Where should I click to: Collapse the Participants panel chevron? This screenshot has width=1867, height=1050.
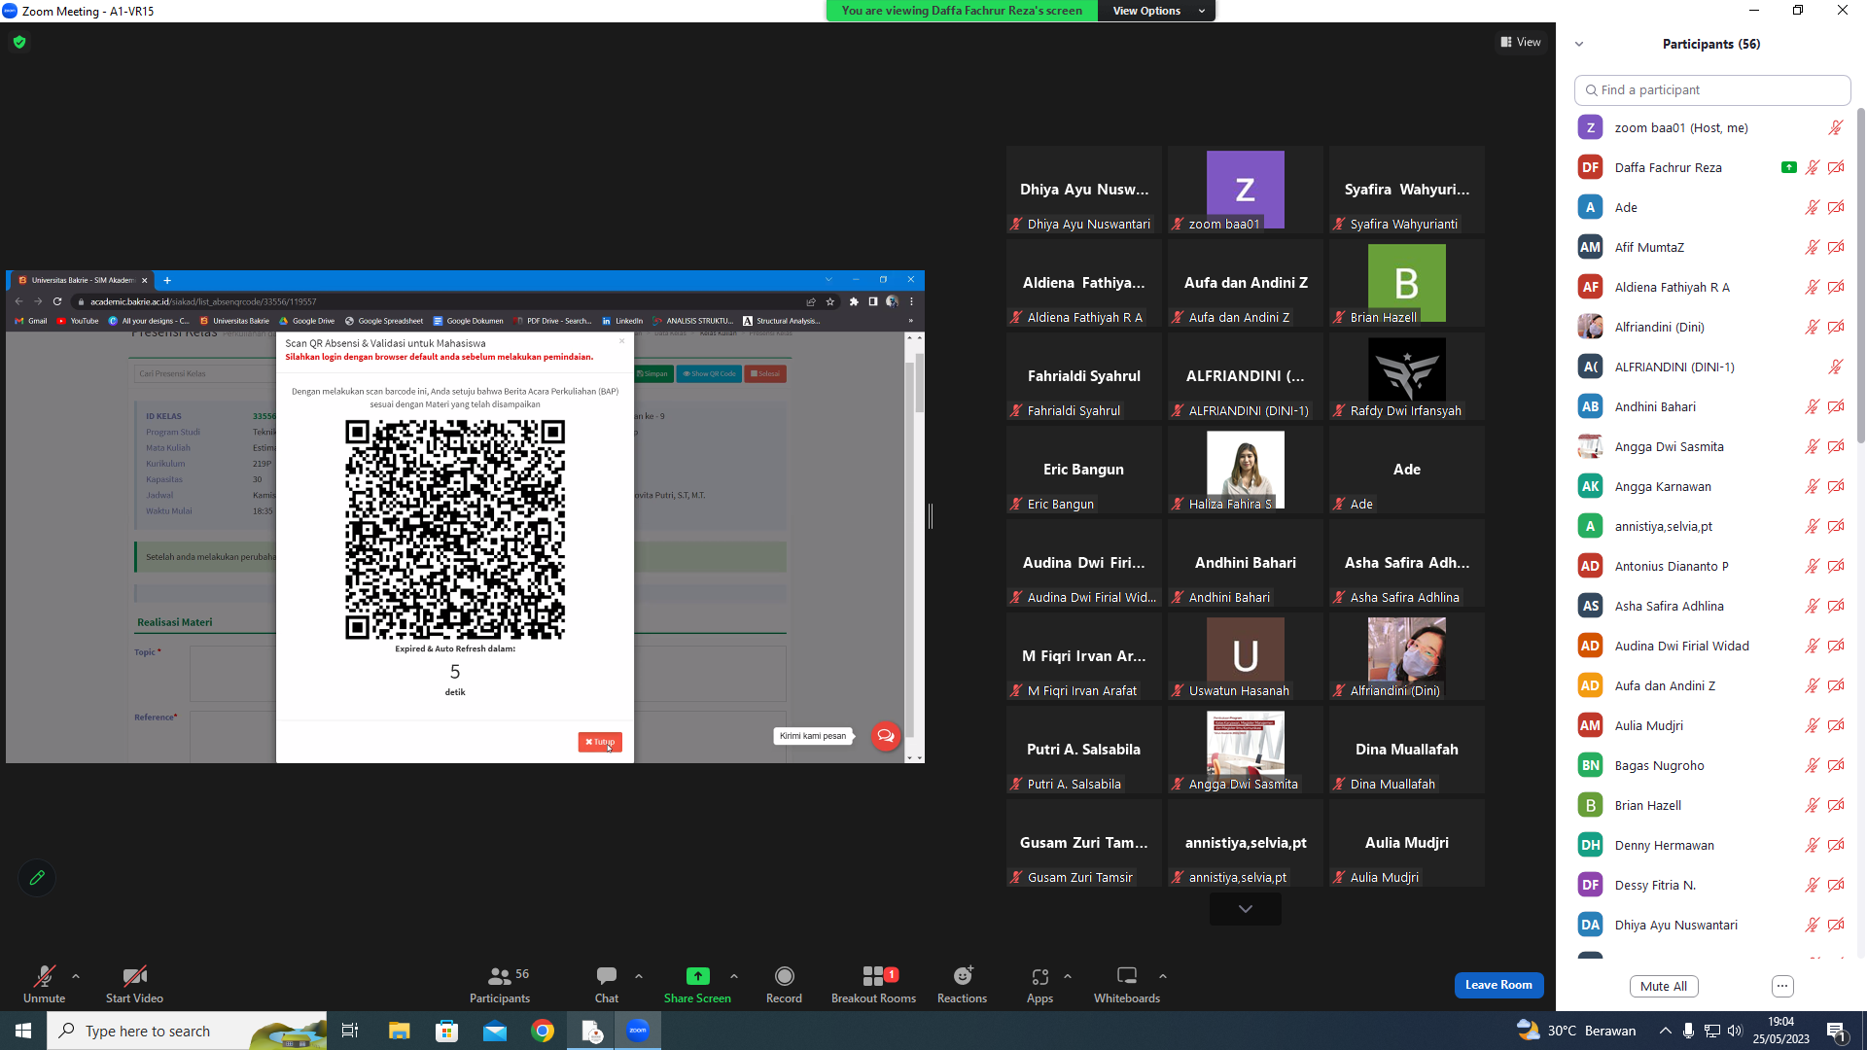(x=1579, y=44)
